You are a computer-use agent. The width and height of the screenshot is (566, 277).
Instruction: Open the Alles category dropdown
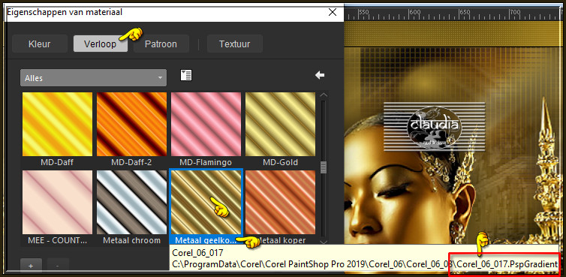[94, 77]
